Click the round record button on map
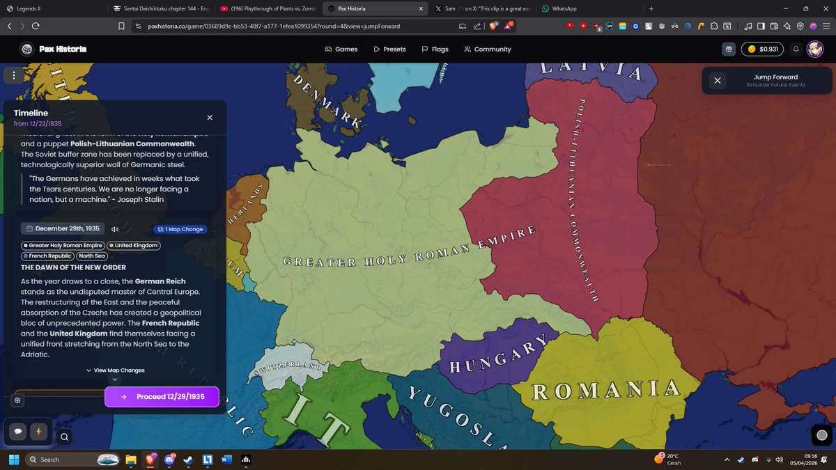This screenshot has height=470, width=836. pyautogui.click(x=821, y=436)
